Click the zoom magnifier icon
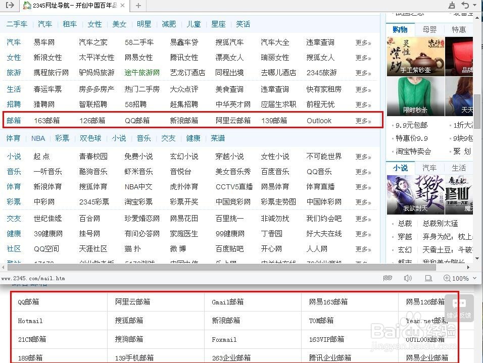This screenshot has width=483, height=363. 447,278
